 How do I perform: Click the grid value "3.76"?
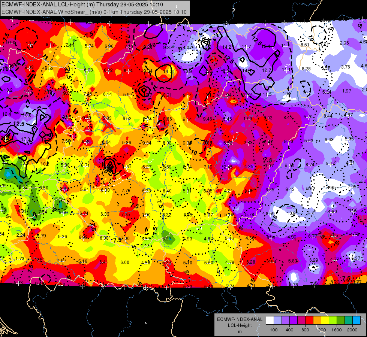346,67
